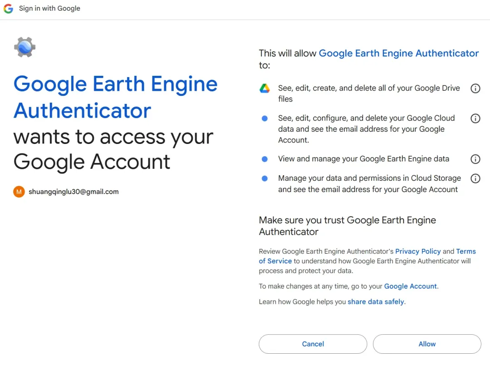This screenshot has height=366, width=490.
Task: Follow the Google Account link
Action: (x=410, y=286)
